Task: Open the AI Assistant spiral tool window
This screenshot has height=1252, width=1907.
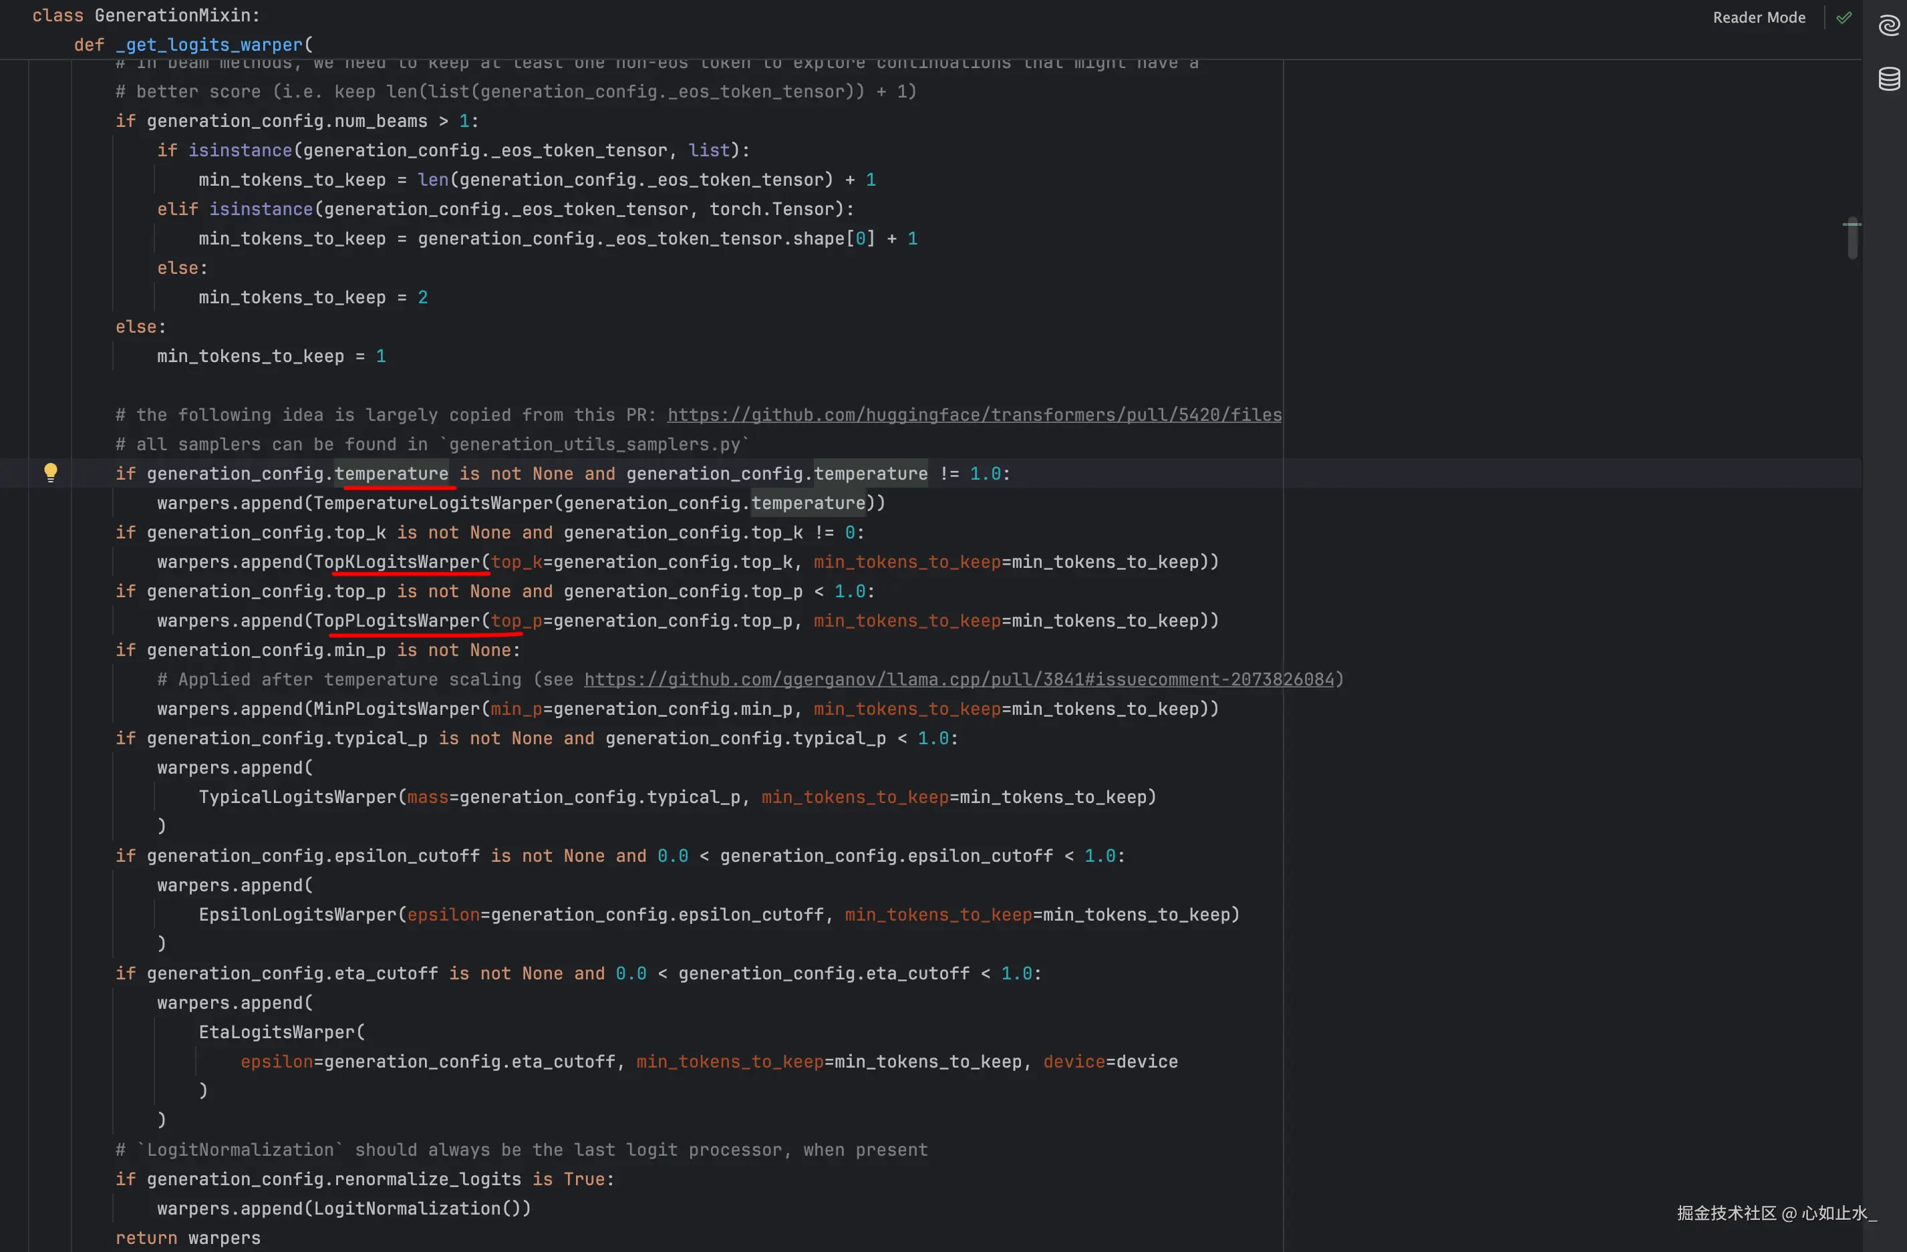Action: (1888, 27)
